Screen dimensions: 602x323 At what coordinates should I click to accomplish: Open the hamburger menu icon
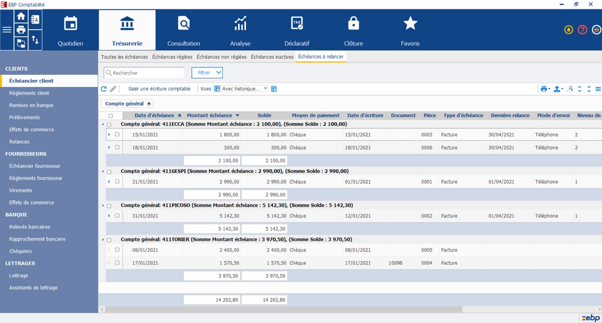click(x=7, y=30)
